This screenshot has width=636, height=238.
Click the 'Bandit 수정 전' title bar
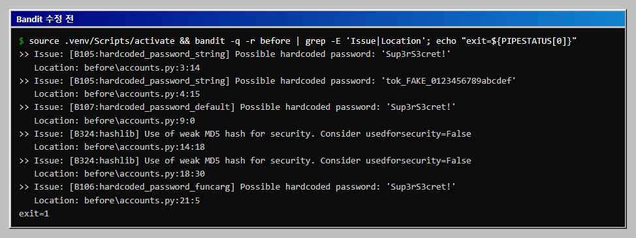click(317, 19)
